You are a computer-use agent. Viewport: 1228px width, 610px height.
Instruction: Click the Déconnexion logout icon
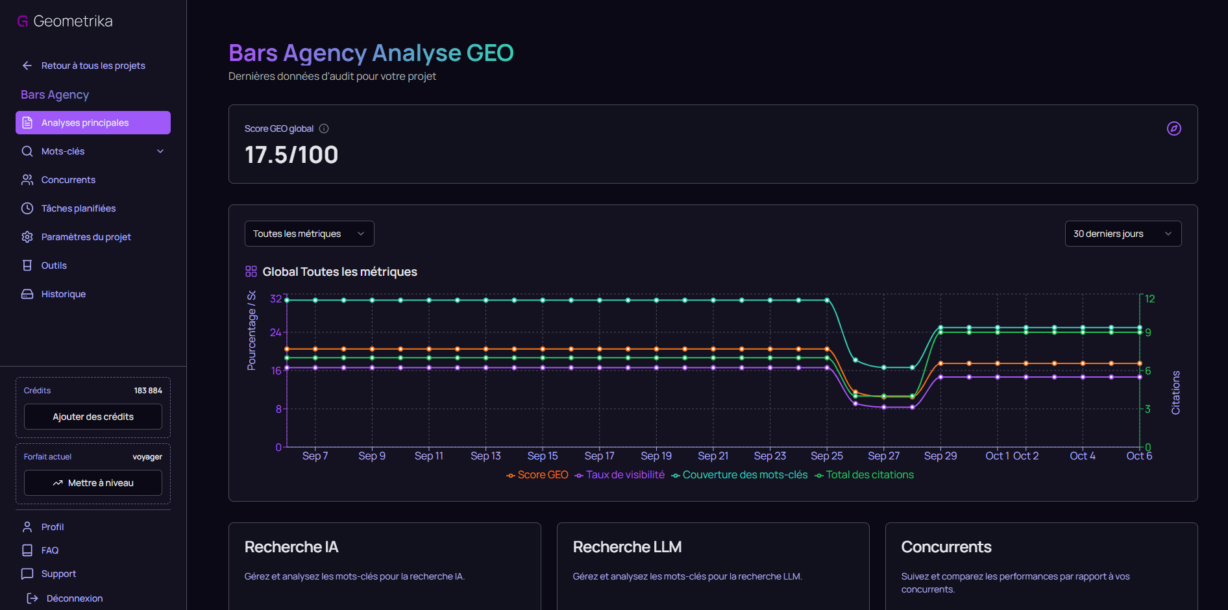click(x=32, y=598)
